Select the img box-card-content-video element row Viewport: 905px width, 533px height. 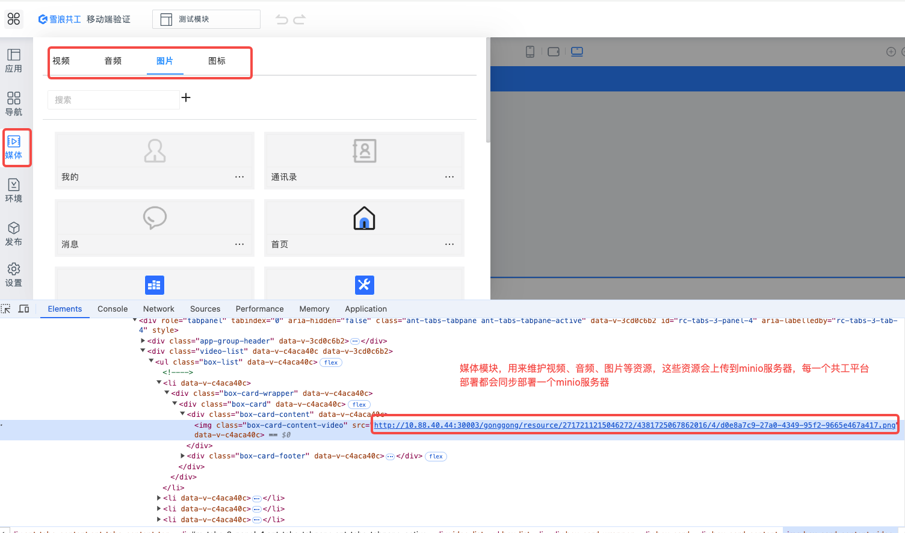point(452,430)
